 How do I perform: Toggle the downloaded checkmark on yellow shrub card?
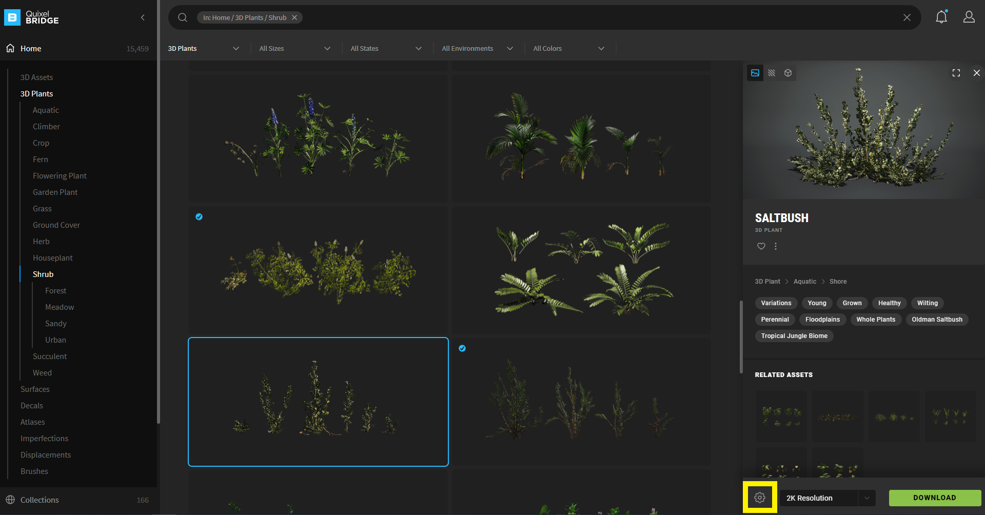[x=199, y=217]
